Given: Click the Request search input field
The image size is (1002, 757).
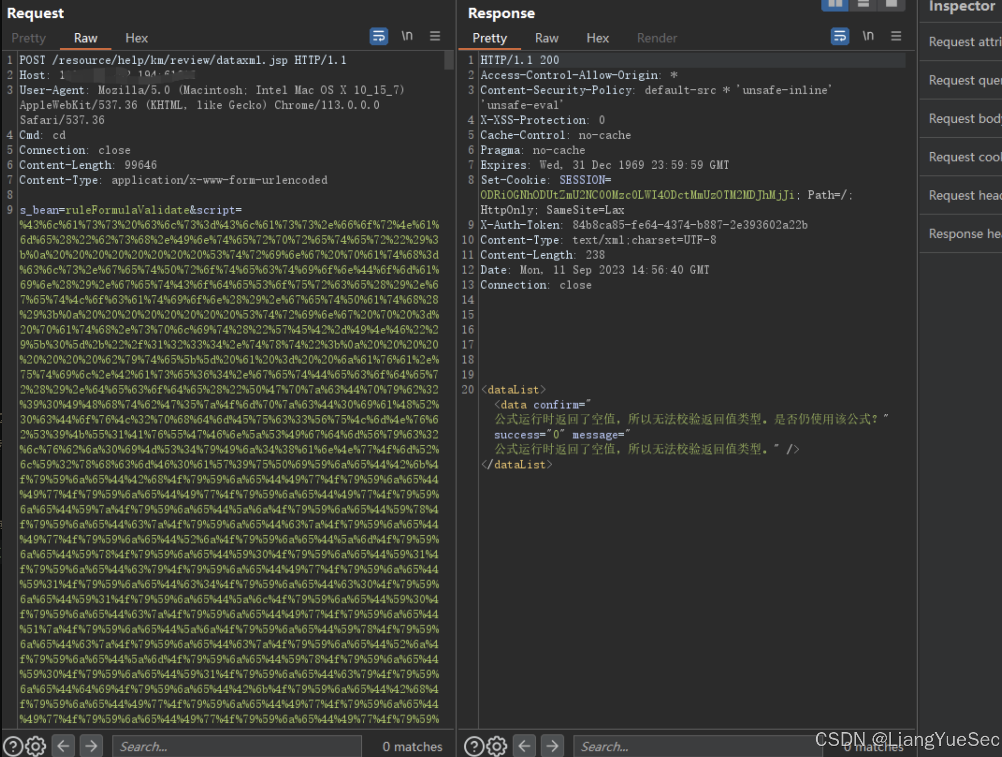Looking at the screenshot, I should point(237,746).
